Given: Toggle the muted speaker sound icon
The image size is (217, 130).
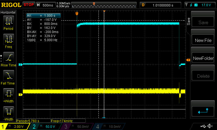Looking at the screenshot, I should pos(210,126).
